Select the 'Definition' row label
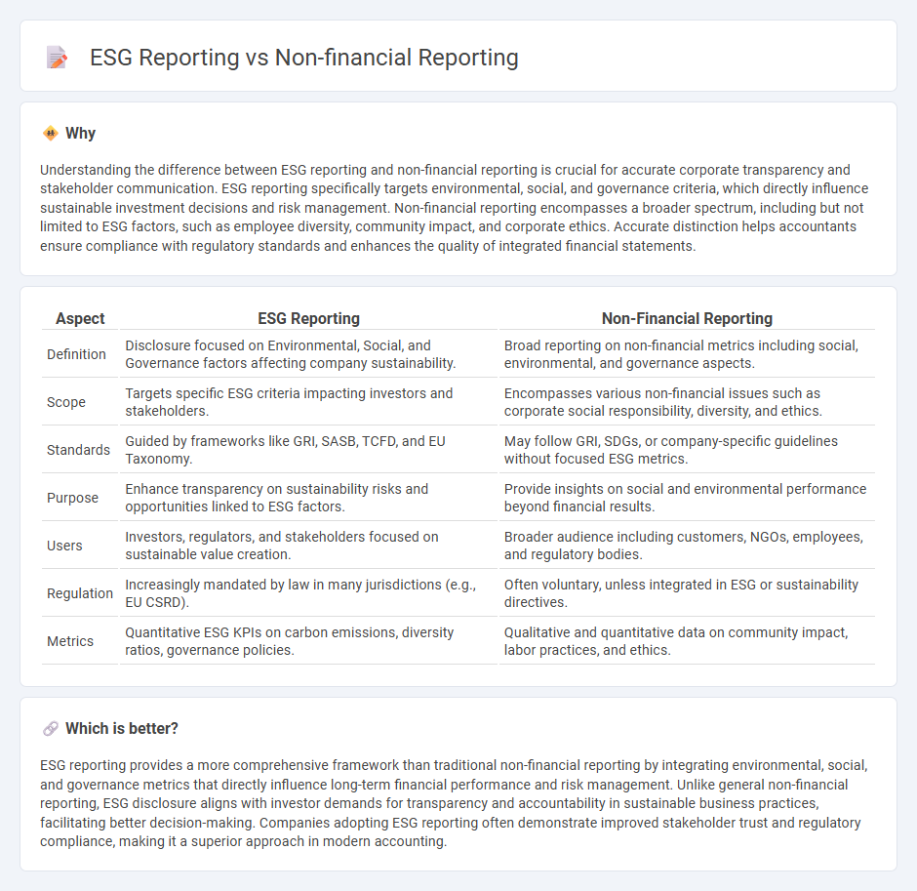The image size is (917, 891). 76,354
